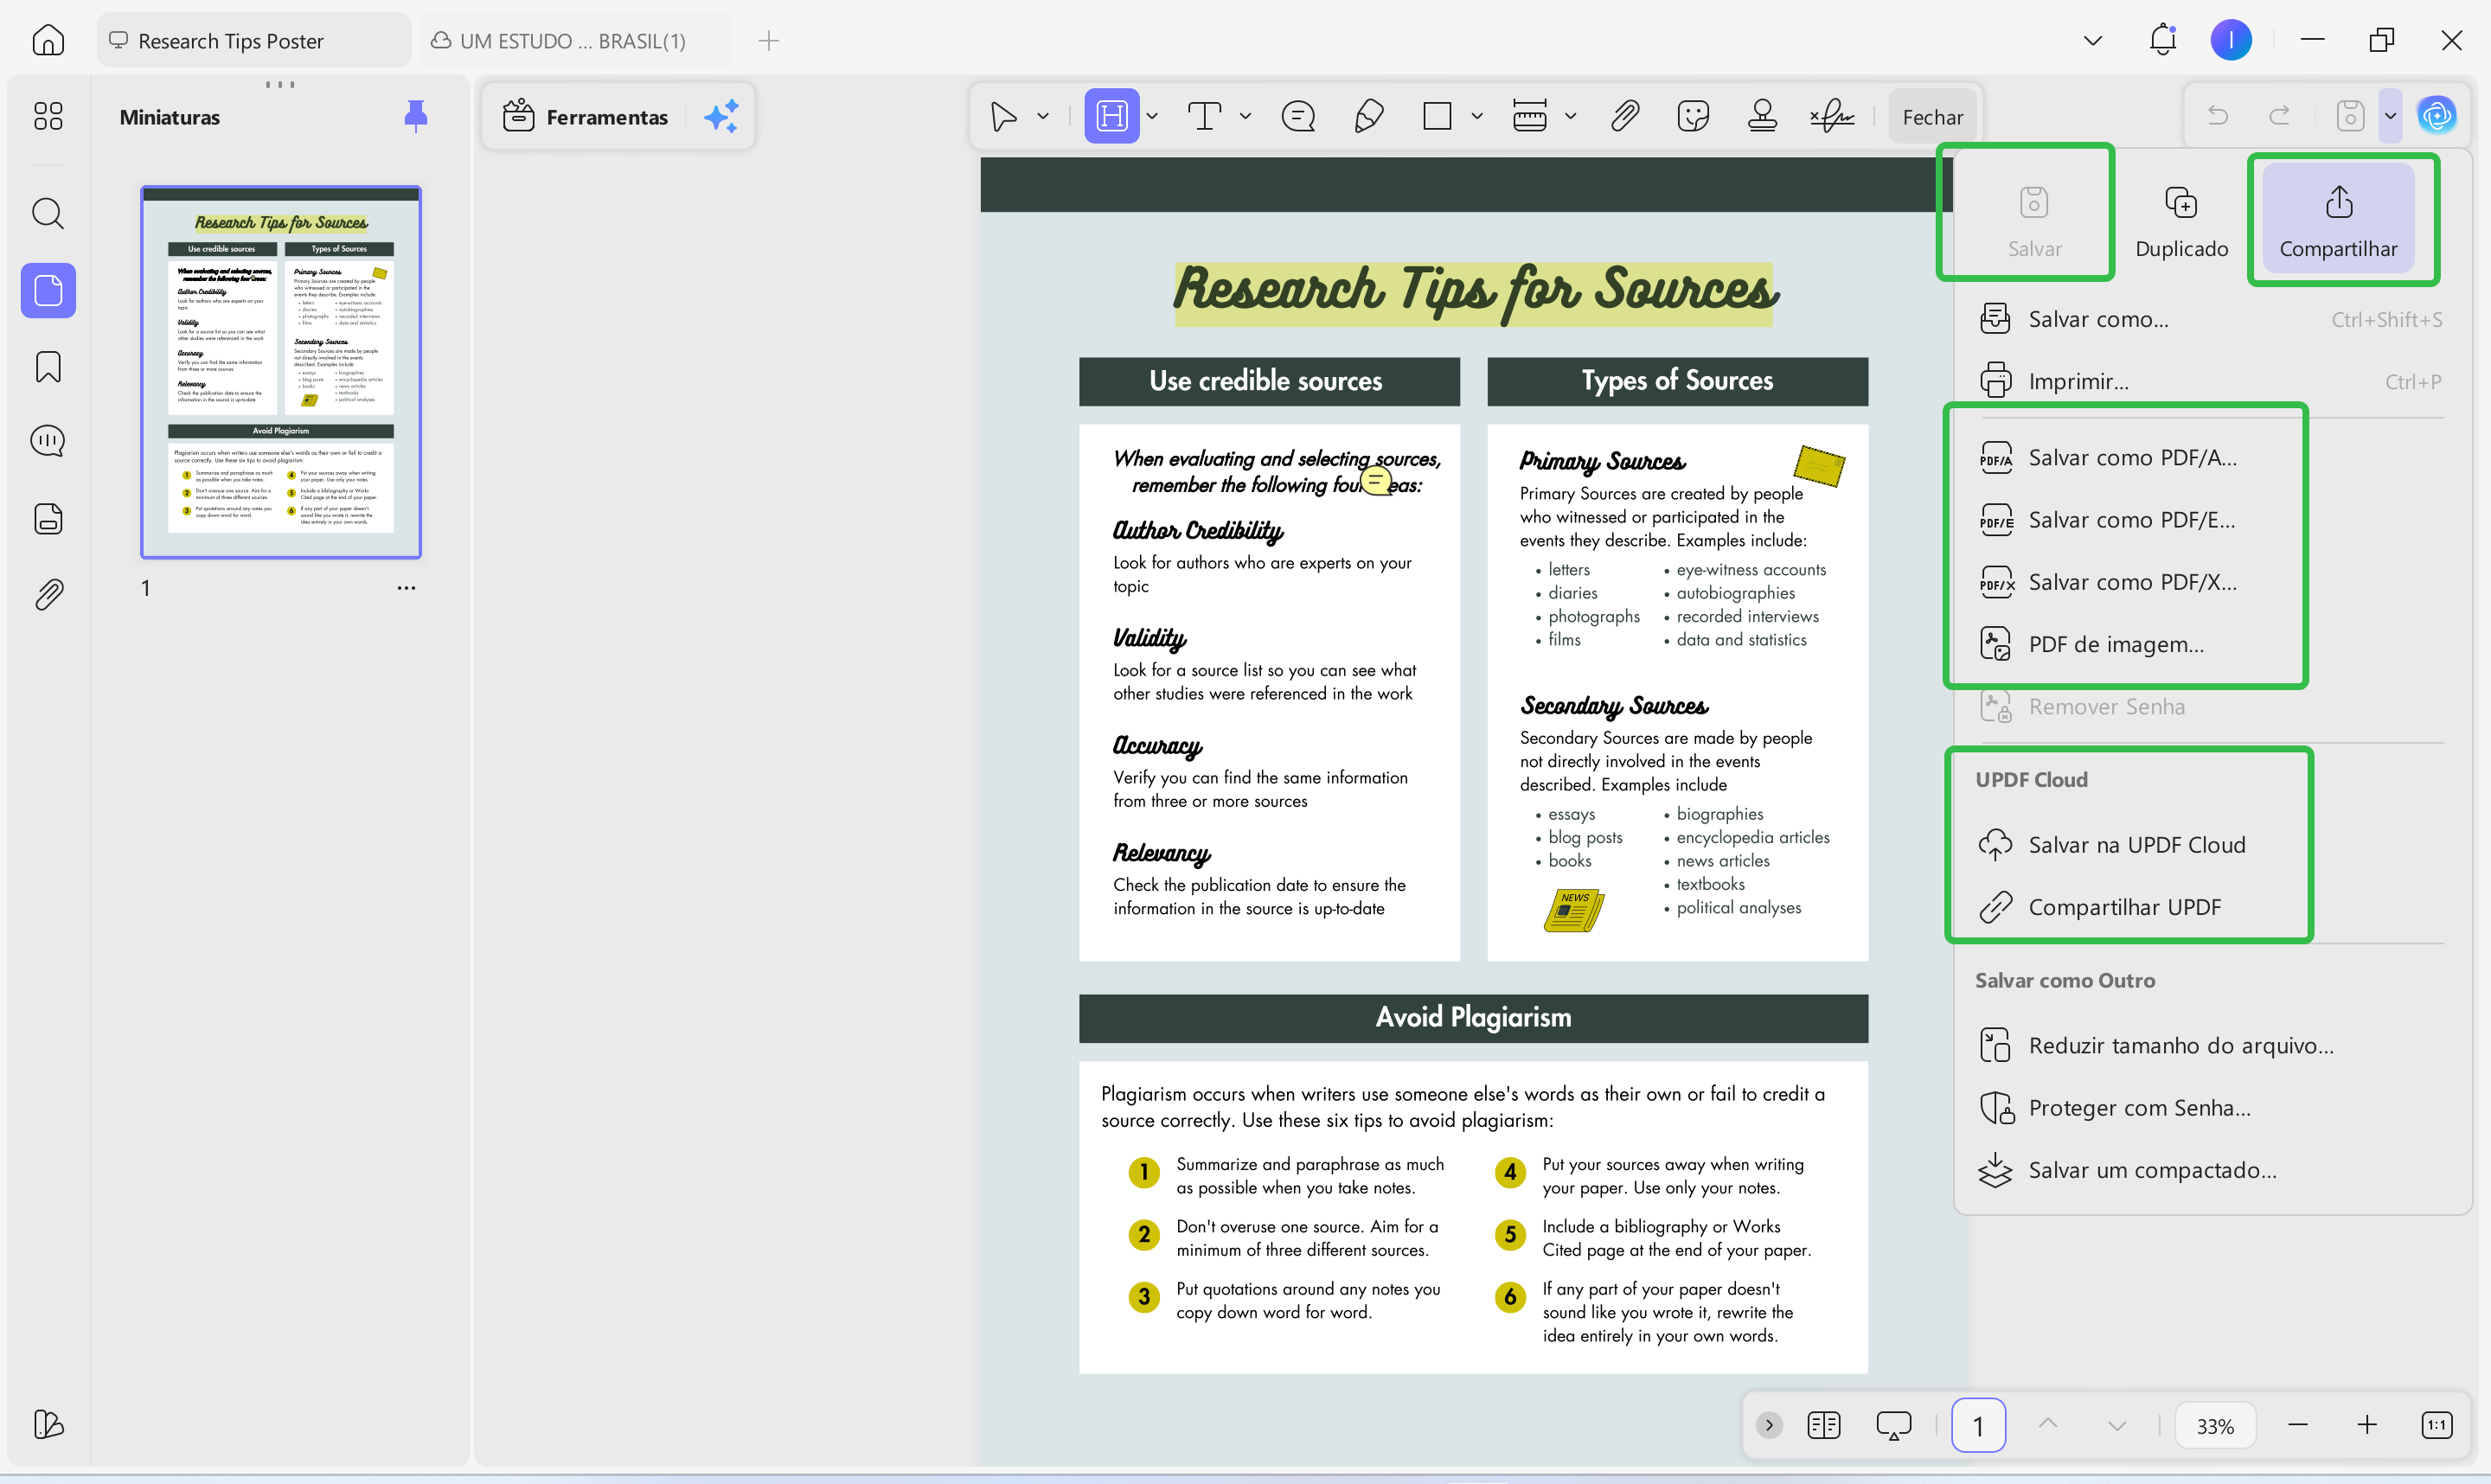Open notifications bell
The width and height of the screenshot is (2491, 1484).
2162,40
